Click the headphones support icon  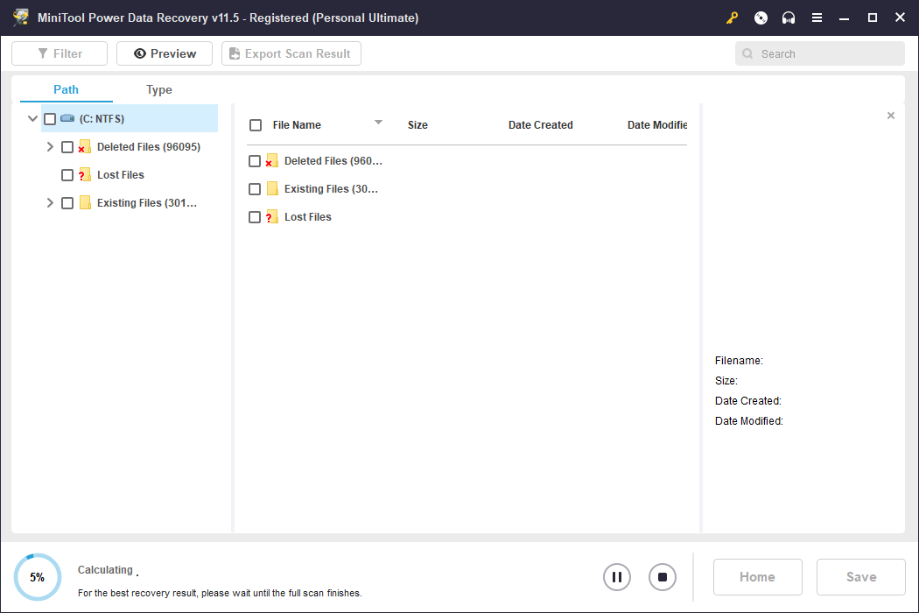(789, 18)
